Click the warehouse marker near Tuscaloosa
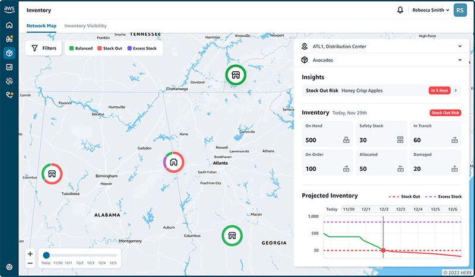Image resolution: width=475 pixels, height=277 pixels. pos(52,174)
